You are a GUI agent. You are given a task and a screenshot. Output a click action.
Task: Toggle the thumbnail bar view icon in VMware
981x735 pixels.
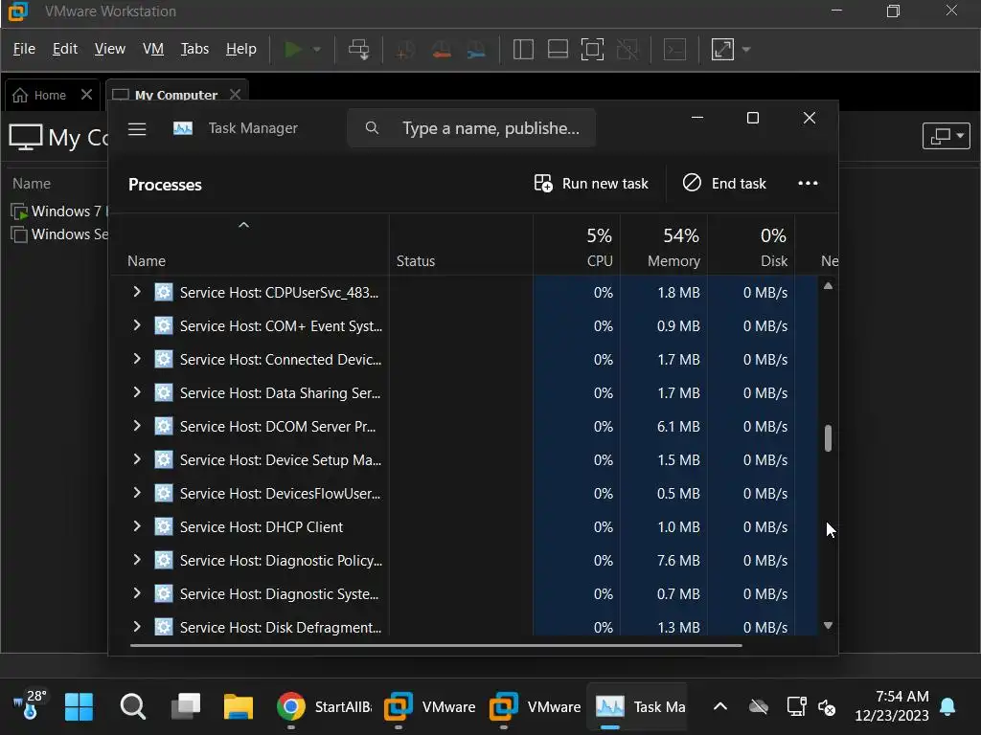558,50
